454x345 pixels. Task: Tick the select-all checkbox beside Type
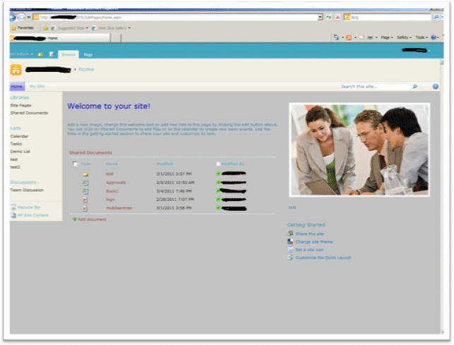coord(75,164)
